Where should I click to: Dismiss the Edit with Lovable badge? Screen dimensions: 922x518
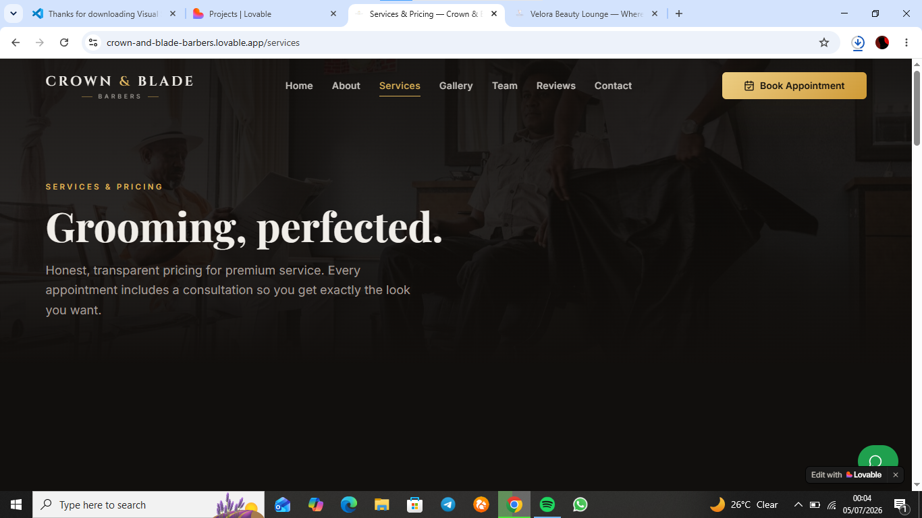click(896, 475)
